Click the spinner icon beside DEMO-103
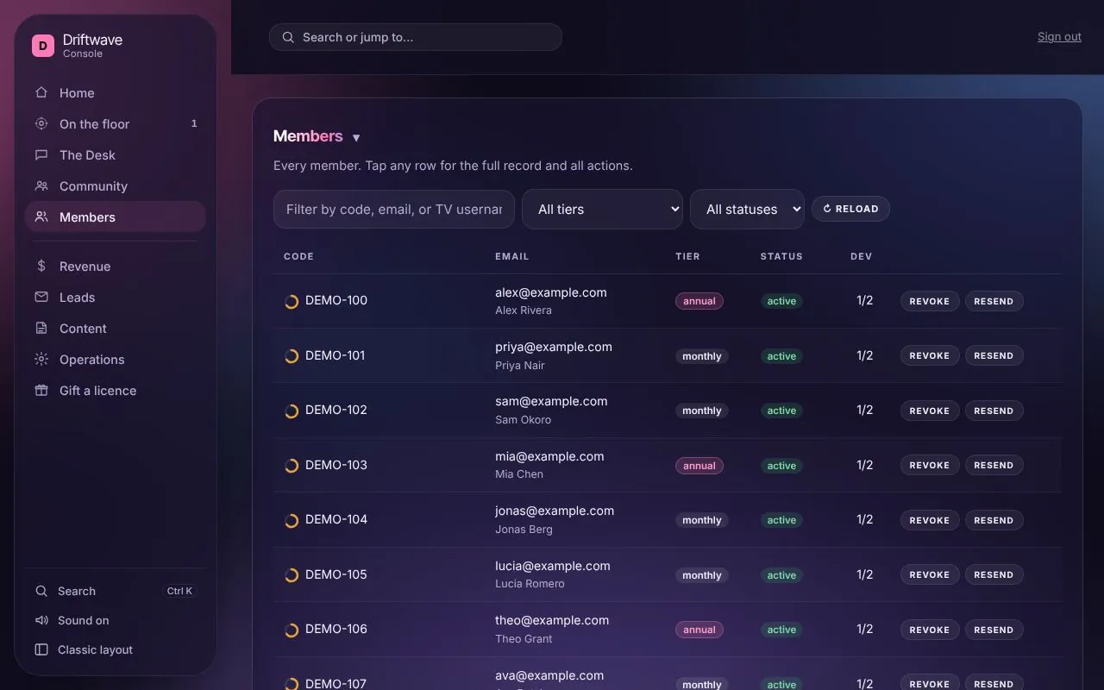Image resolution: width=1104 pixels, height=690 pixels. (x=292, y=466)
